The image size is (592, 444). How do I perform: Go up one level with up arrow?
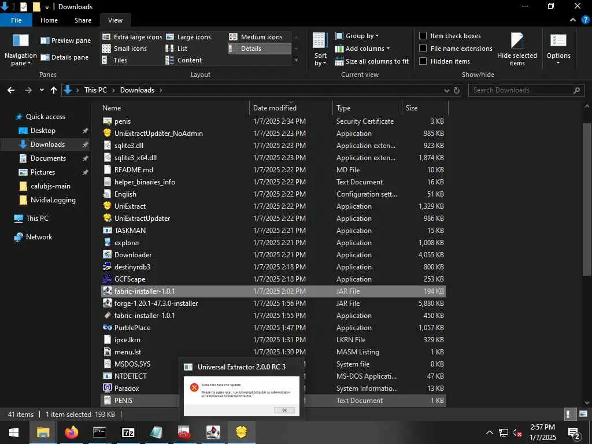pos(54,90)
